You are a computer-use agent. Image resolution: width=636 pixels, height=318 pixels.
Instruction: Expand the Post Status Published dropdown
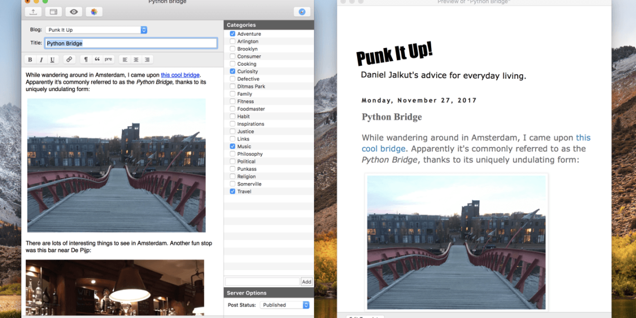pyautogui.click(x=285, y=305)
